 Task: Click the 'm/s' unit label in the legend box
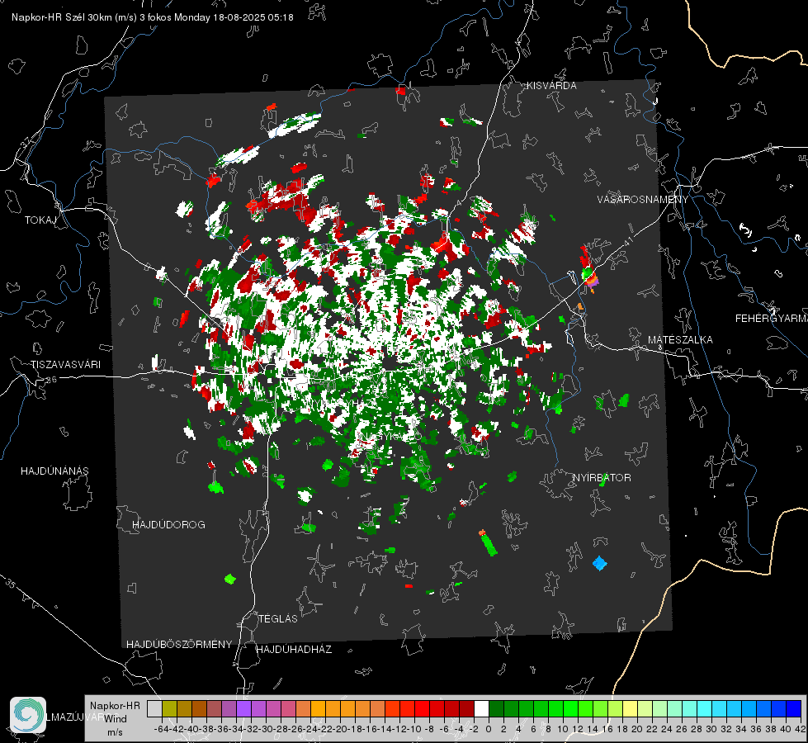pos(115,732)
